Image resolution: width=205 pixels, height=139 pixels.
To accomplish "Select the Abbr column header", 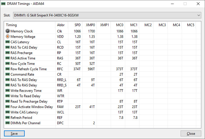I will [61, 25].
